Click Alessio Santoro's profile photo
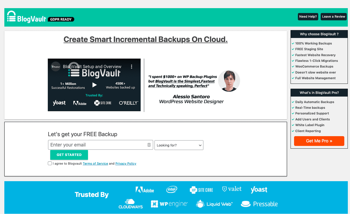 point(229,81)
